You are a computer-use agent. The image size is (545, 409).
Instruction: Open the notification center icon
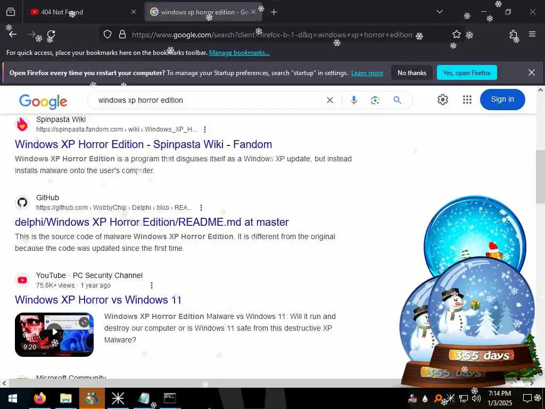click(527, 398)
